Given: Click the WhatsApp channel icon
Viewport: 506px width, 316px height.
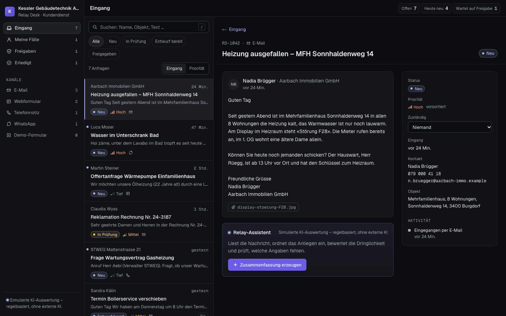Looking at the screenshot, I should click(9, 124).
